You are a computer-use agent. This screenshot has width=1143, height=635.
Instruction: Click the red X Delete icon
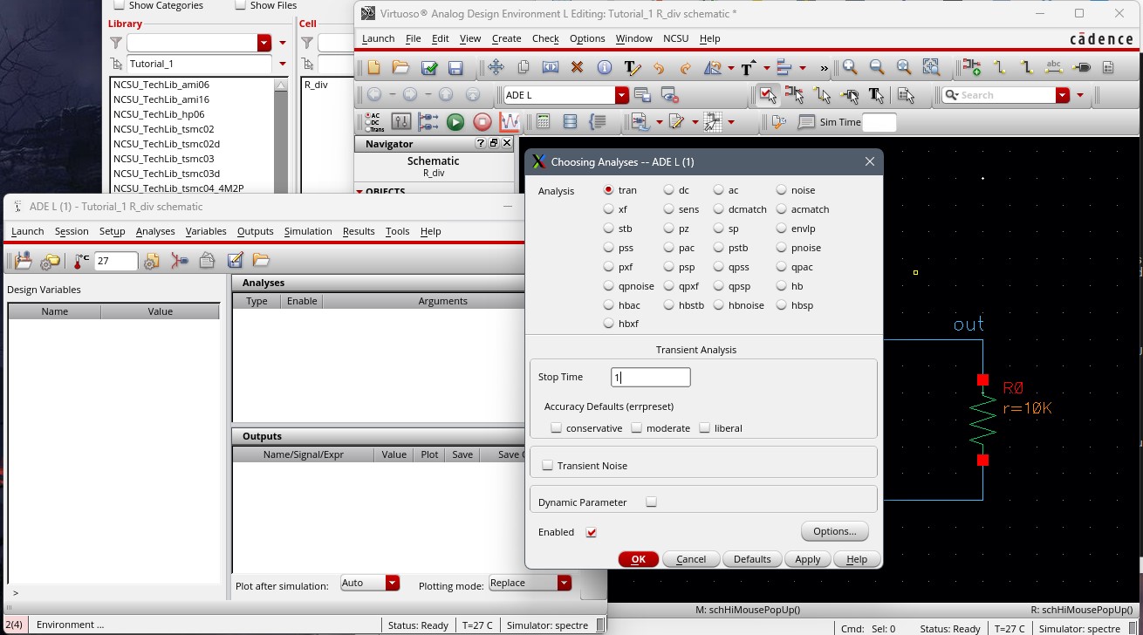pos(577,67)
